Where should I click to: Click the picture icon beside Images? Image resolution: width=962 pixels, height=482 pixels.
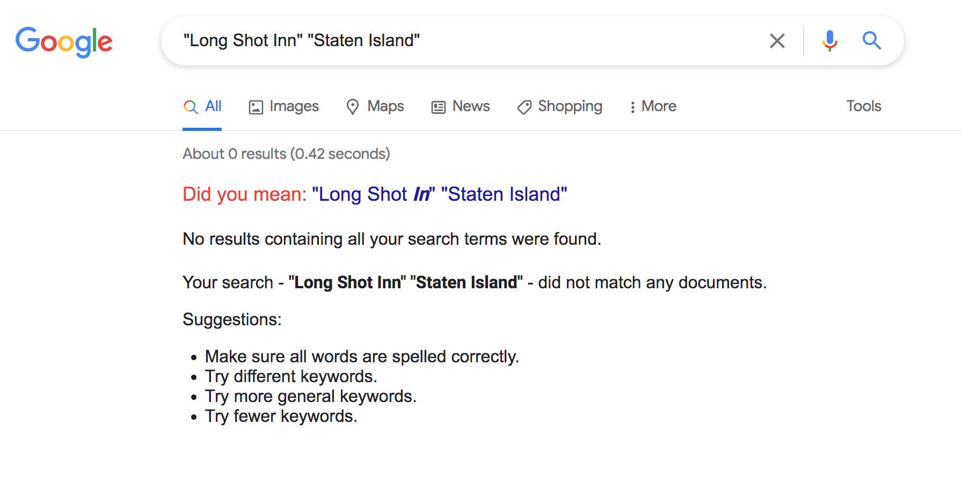256,107
